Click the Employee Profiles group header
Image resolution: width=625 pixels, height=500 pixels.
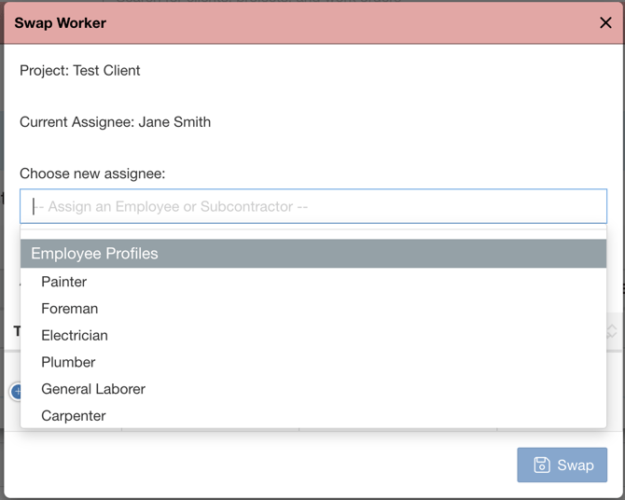[313, 254]
